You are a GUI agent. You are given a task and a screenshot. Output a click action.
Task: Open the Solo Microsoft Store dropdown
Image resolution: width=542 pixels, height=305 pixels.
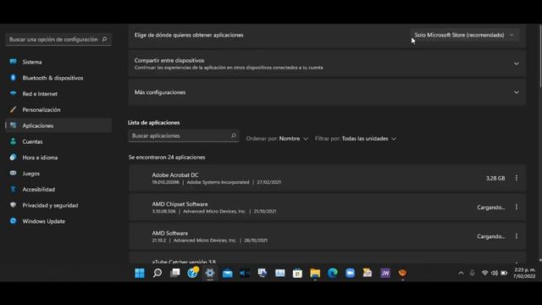point(464,35)
